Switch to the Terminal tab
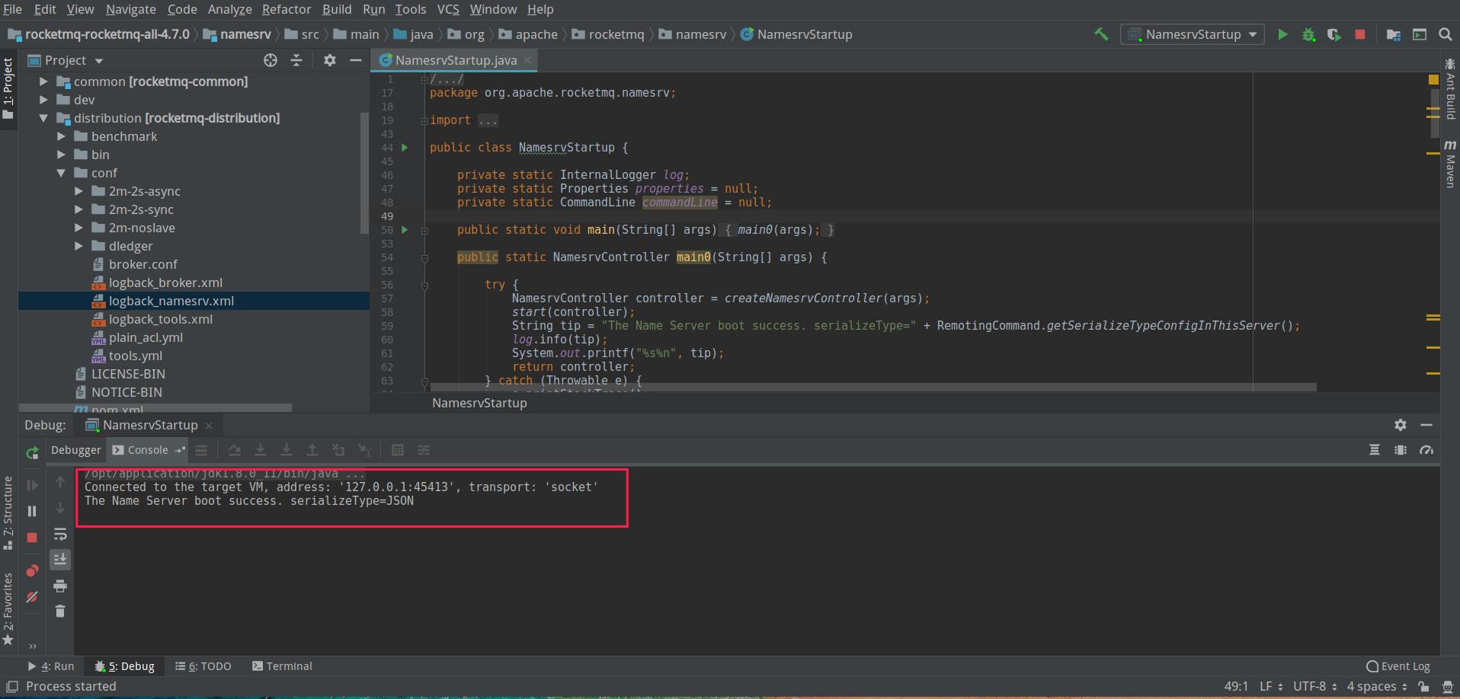 pos(282,665)
